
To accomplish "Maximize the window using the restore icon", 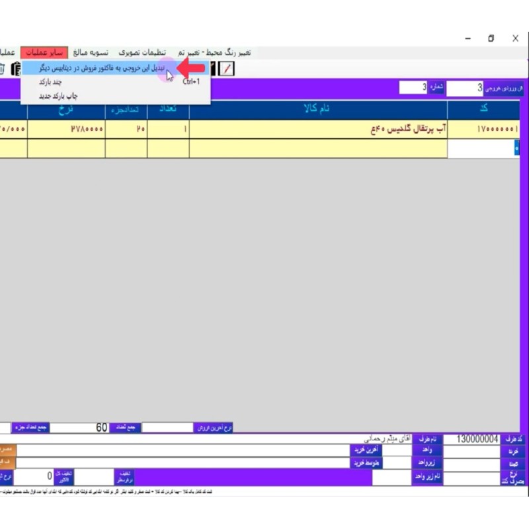I will [491, 38].
